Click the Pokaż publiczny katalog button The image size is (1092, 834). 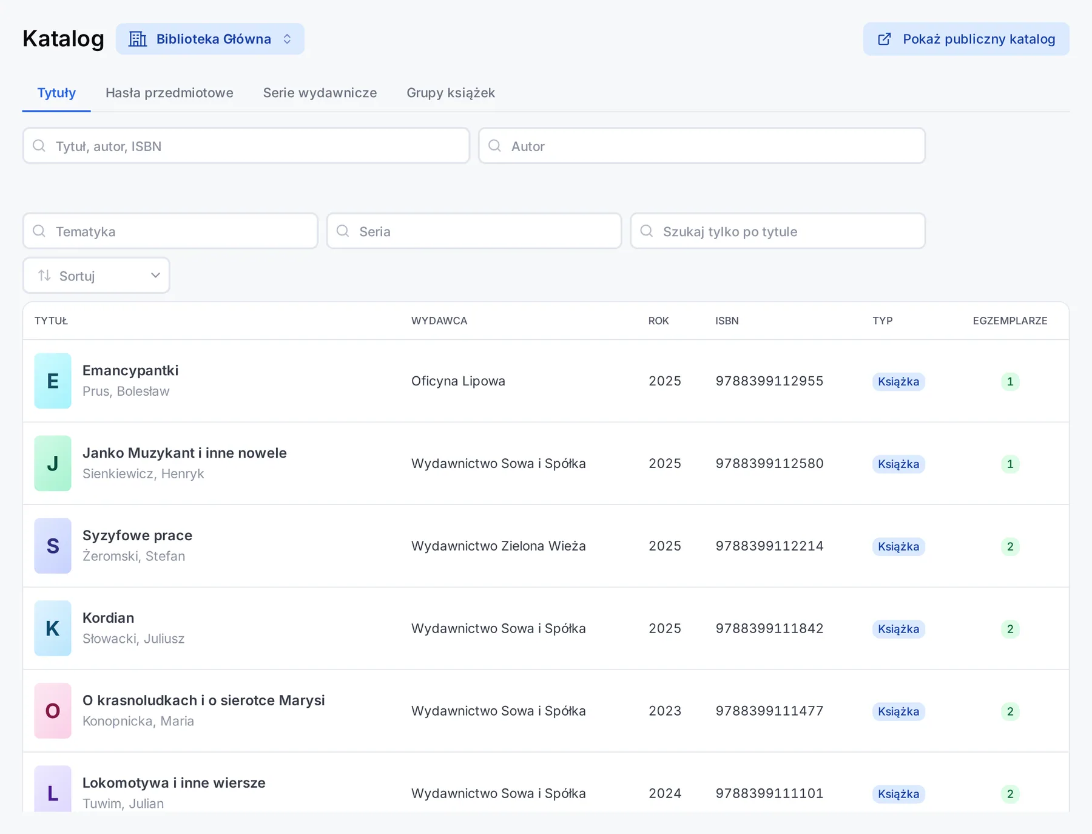[x=966, y=39]
